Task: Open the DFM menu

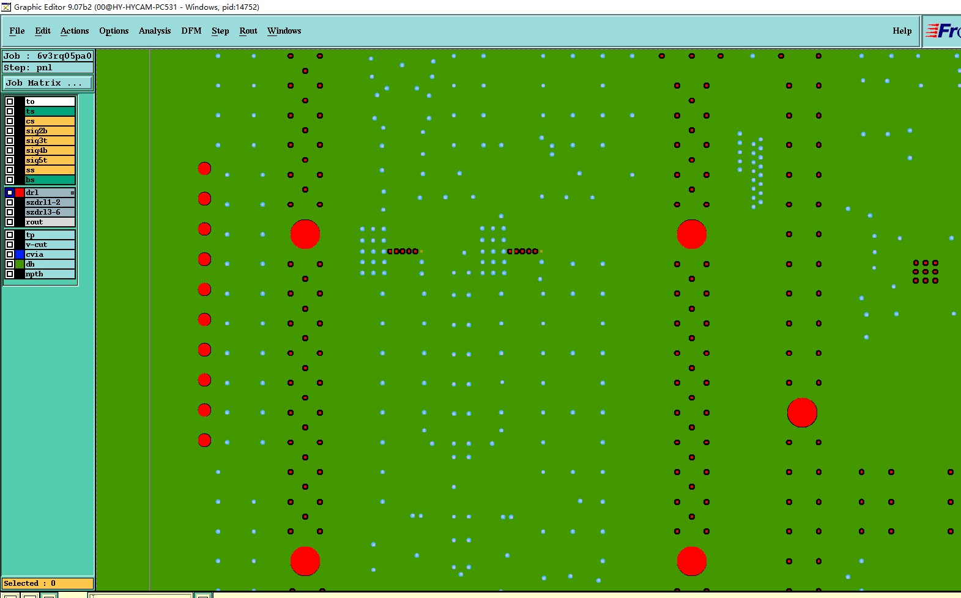Action: pyautogui.click(x=191, y=31)
